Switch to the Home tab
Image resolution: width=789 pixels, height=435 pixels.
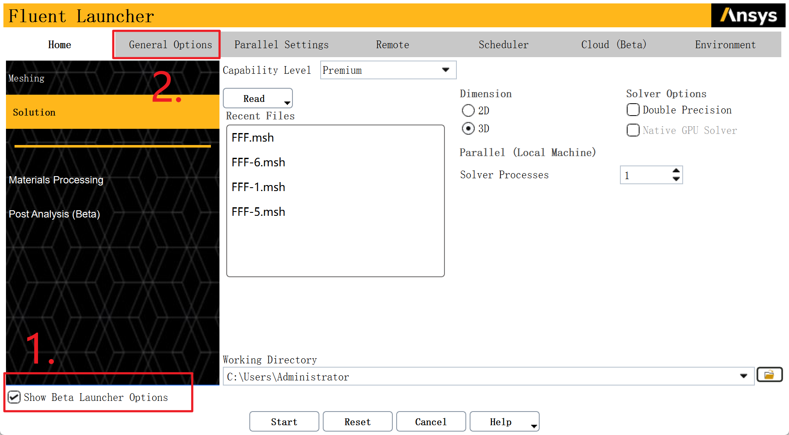coord(59,45)
